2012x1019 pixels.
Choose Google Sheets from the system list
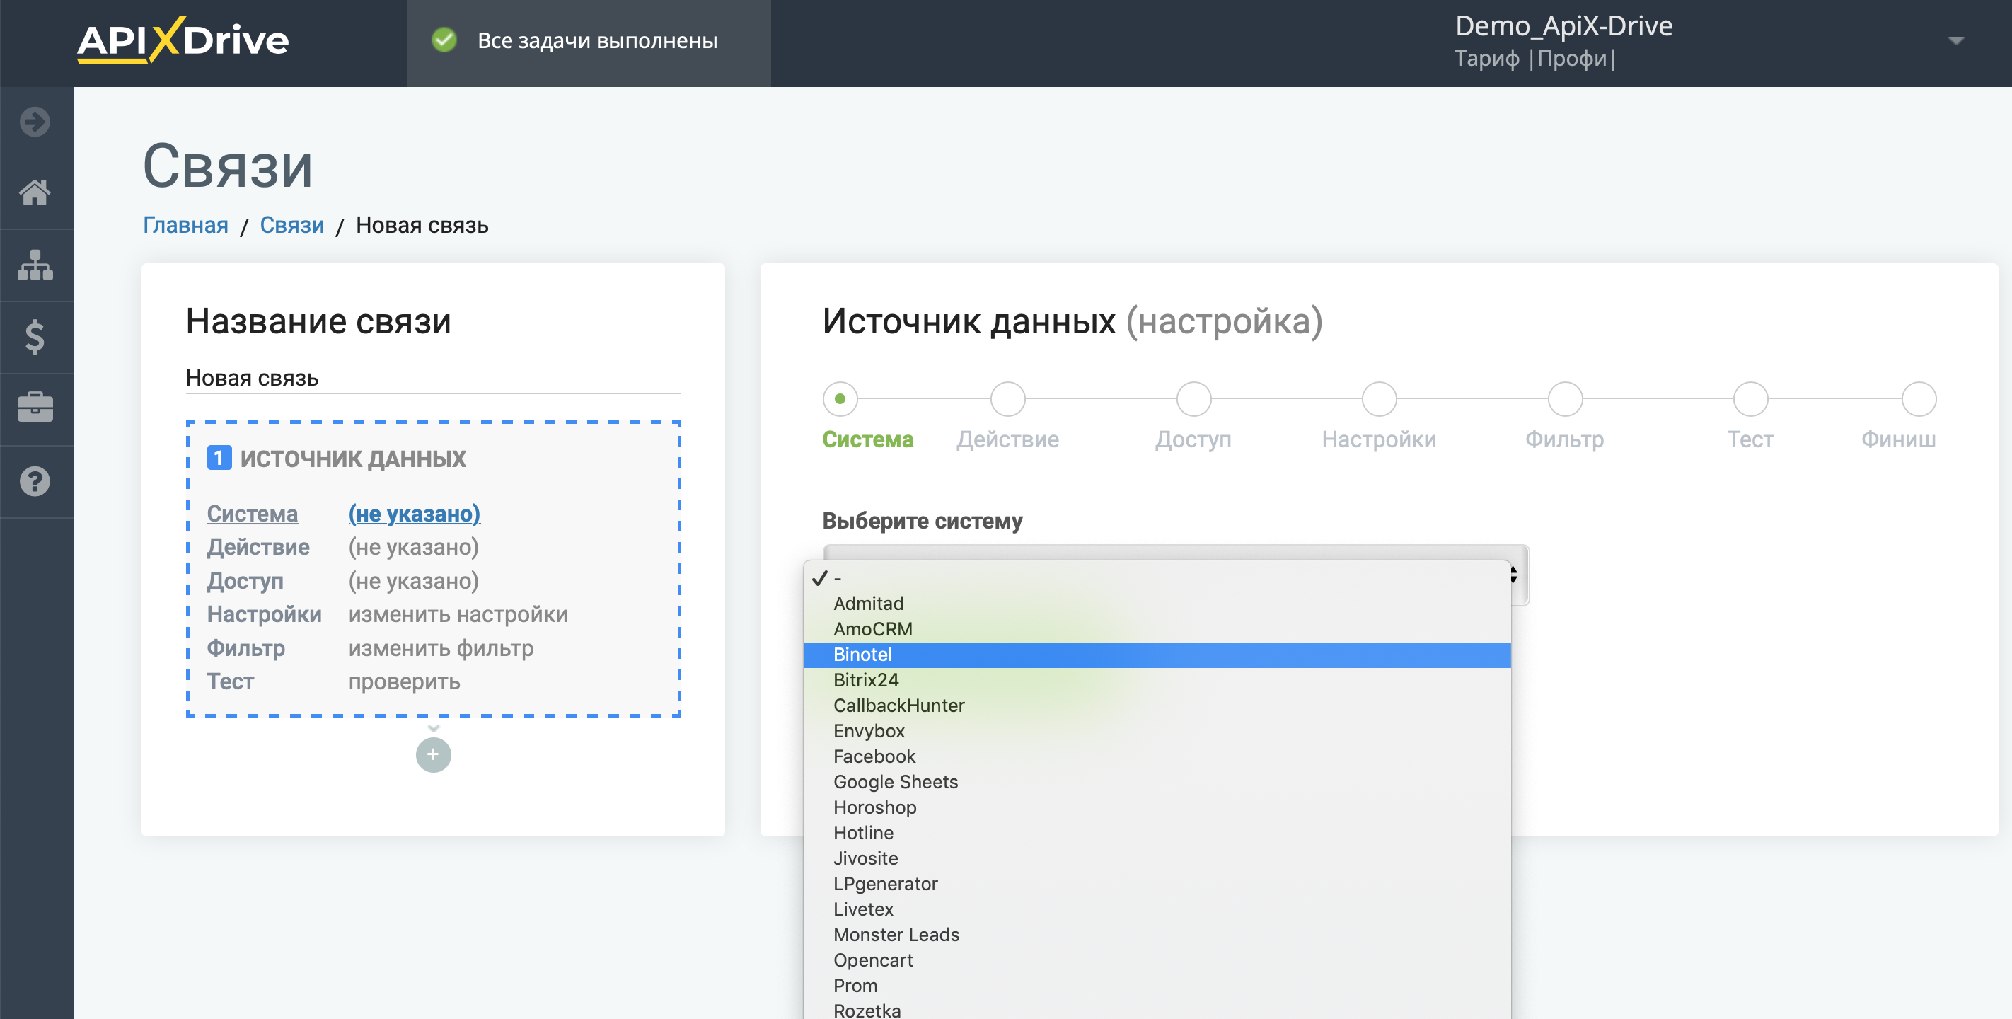pos(1157,782)
